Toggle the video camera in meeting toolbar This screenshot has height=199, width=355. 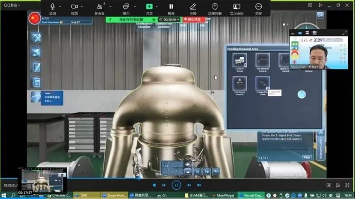74,6
